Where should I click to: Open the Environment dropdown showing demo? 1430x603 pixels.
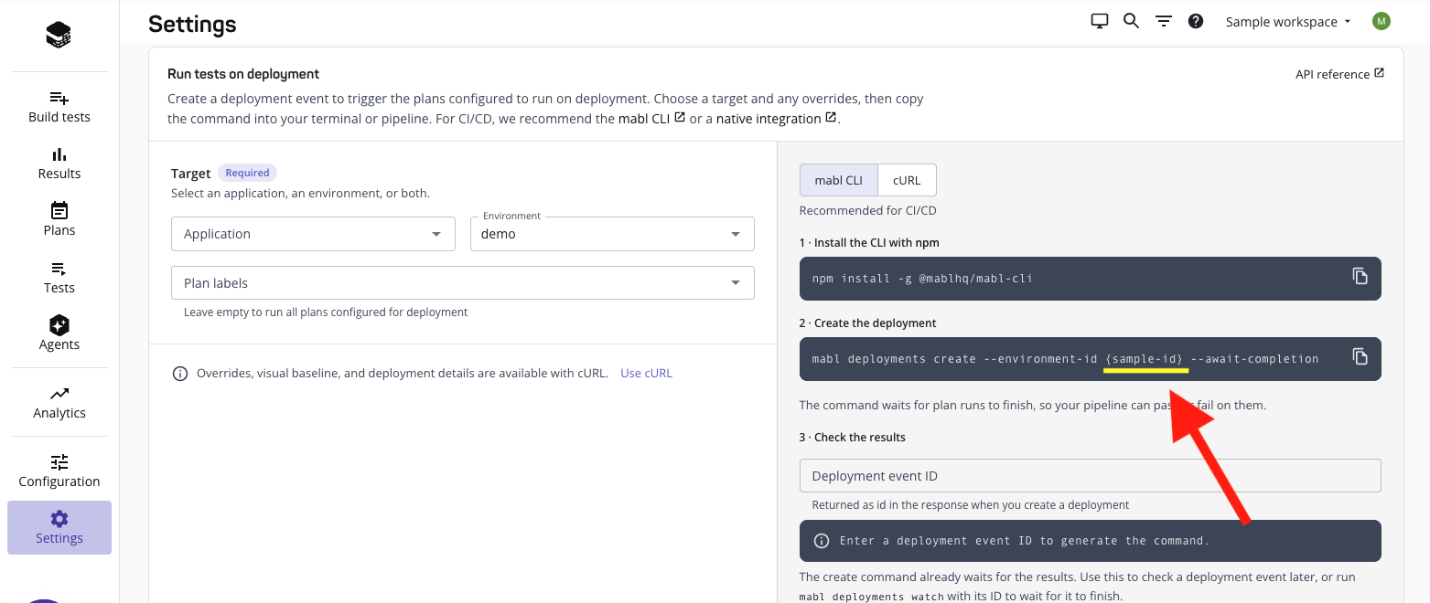pos(612,234)
